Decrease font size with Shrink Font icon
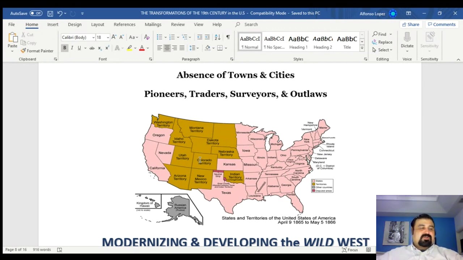 121,37
